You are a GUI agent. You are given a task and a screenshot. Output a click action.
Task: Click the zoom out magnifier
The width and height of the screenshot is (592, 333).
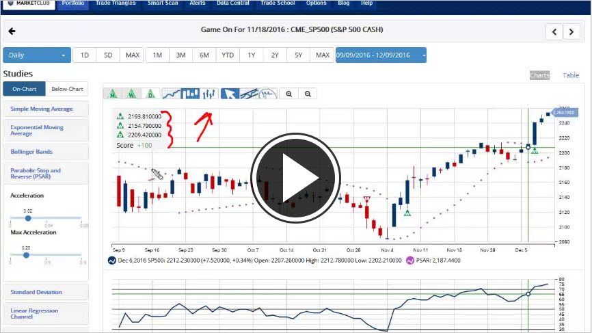pos(308,94)
